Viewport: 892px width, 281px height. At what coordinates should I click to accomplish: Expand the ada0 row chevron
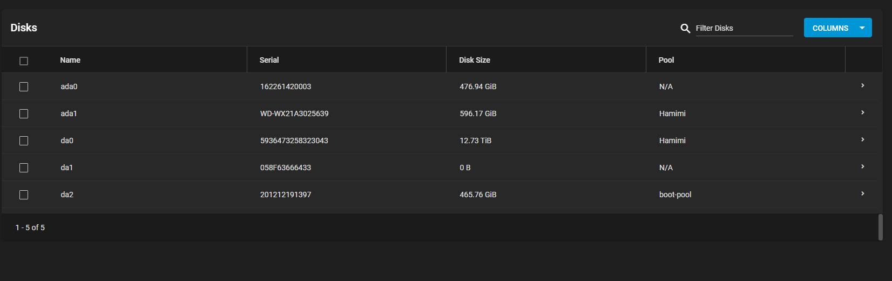click(862, 85)
